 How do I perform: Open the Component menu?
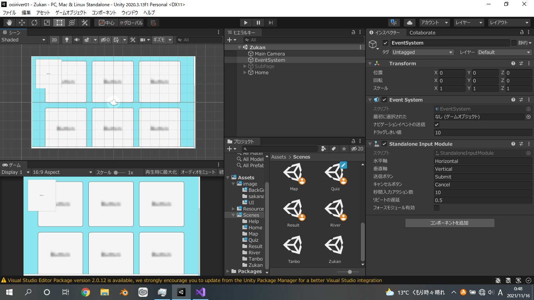[x=104, y=13]
